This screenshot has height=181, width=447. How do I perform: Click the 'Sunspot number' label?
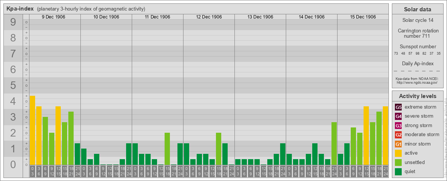point(418,47)
